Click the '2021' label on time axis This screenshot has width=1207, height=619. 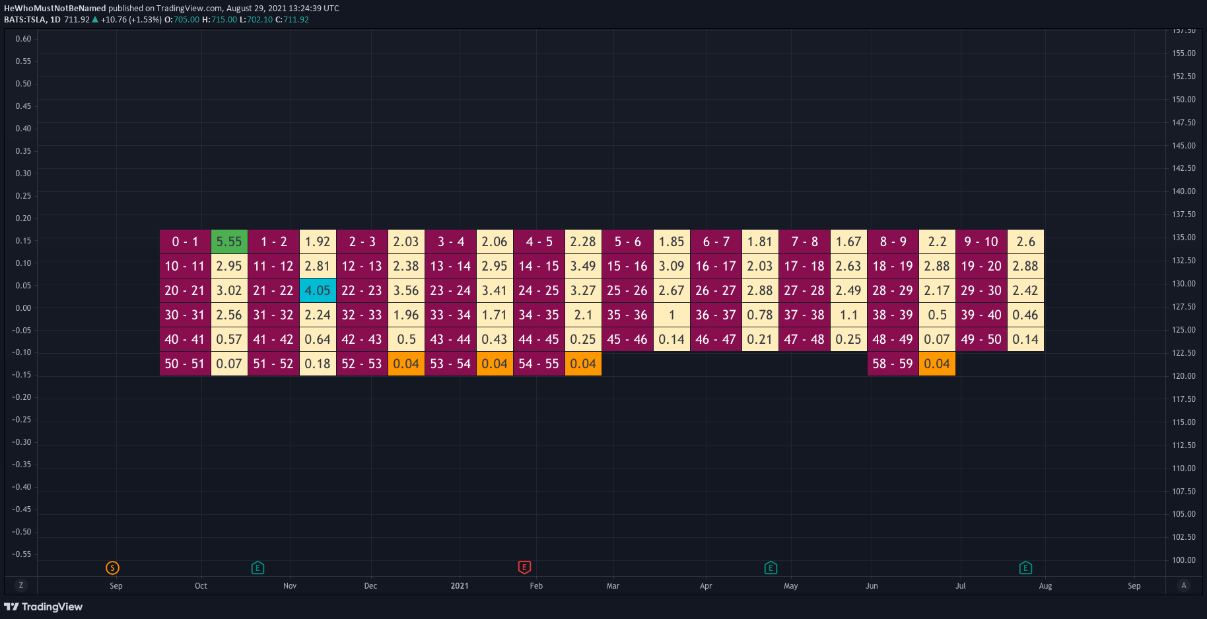pyautogui.click(x=460, y=586)
